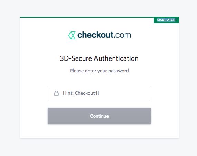The width and height of the screenshot is (197, 156).
Task: Click the green bar atop the card
Action: 87,17
